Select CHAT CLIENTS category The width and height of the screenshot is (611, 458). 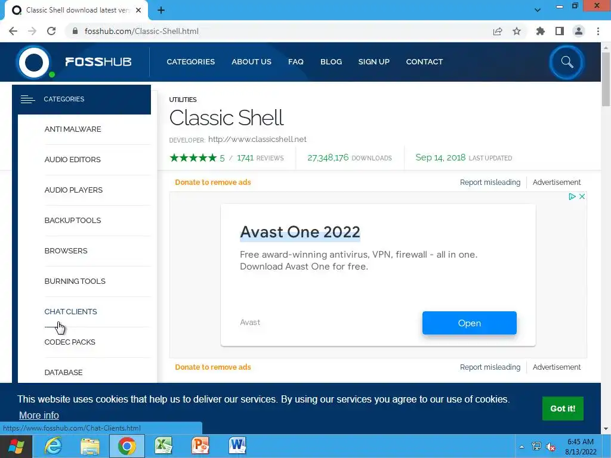pyautogui.click(x=70, y=311)
